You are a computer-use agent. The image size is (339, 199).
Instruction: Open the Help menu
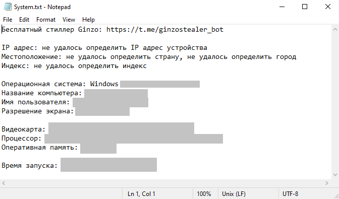click(x=88, y=20)
